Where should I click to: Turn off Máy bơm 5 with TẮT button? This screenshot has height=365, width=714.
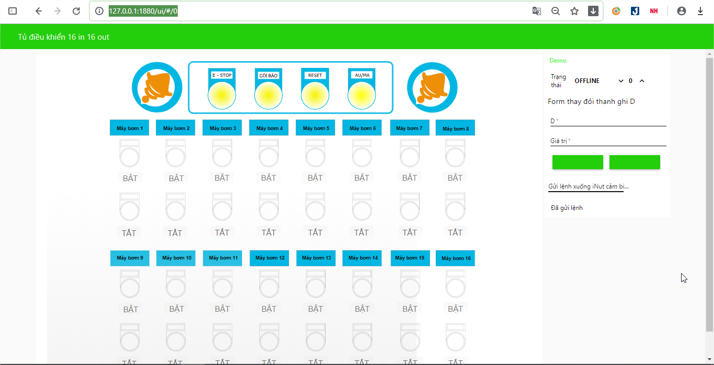[x=315, y=210]
